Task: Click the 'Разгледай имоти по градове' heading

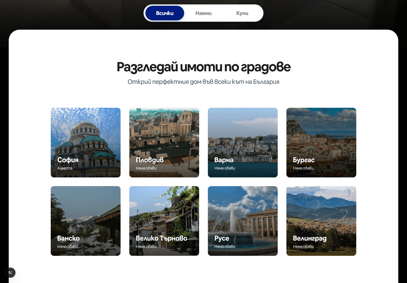Action: click(203, 67)
